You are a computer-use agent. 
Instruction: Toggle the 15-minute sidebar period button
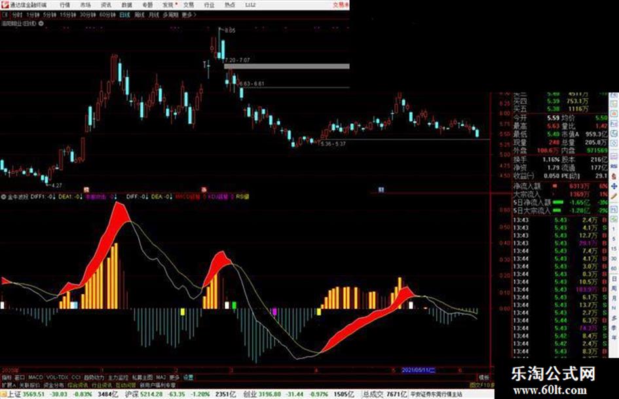click(614, 249)
